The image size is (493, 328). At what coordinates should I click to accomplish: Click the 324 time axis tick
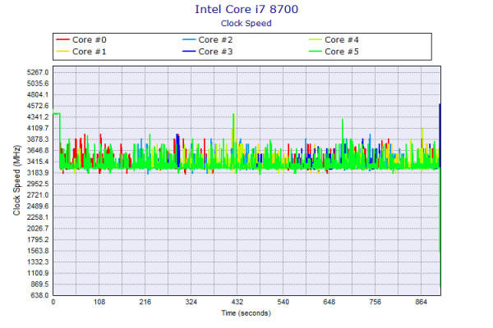point(191,302)
